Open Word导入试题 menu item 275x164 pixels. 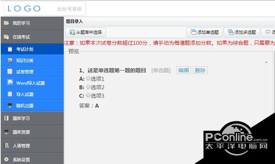(x=32, y=83)
